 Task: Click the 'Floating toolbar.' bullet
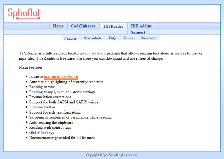(x=43, y=107)
